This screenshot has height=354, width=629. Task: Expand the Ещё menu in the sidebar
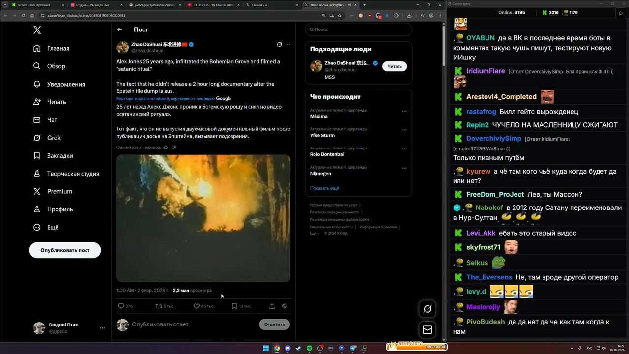(x=46, y=227)
